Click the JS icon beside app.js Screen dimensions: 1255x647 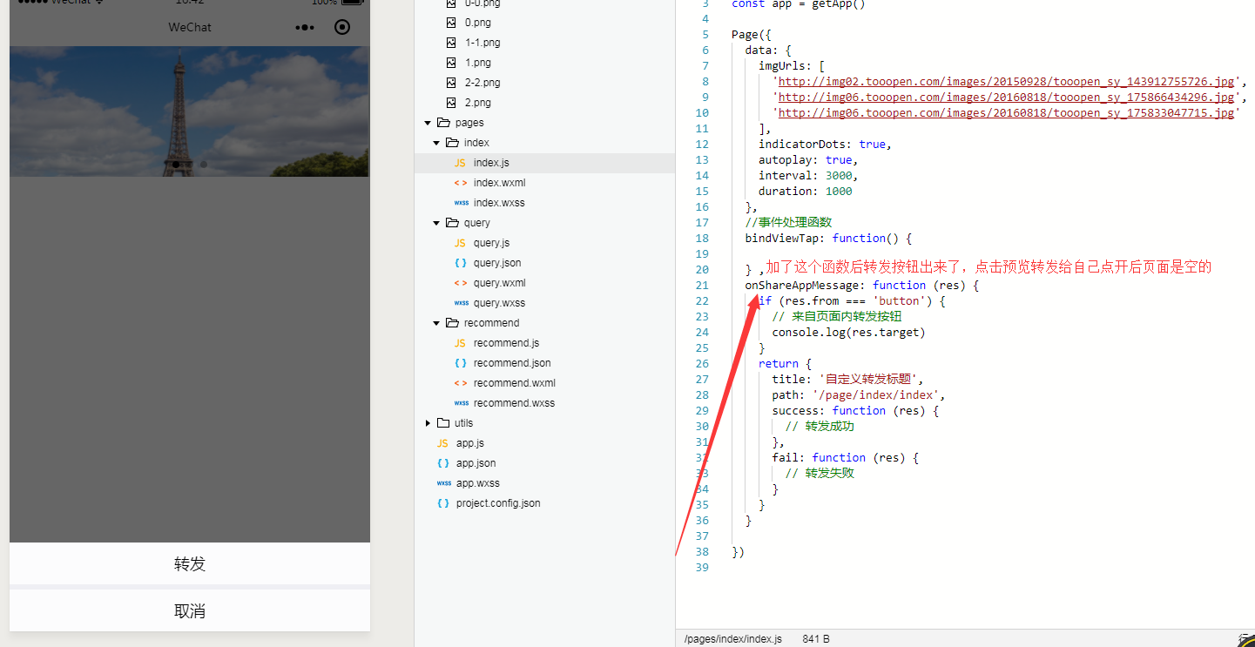pos(442,443)
